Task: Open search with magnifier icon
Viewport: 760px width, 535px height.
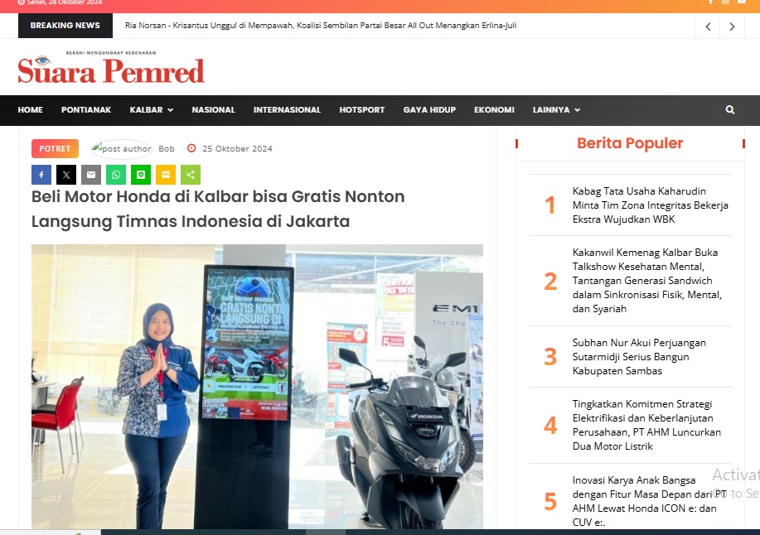Action: click(x=730, y=110)
